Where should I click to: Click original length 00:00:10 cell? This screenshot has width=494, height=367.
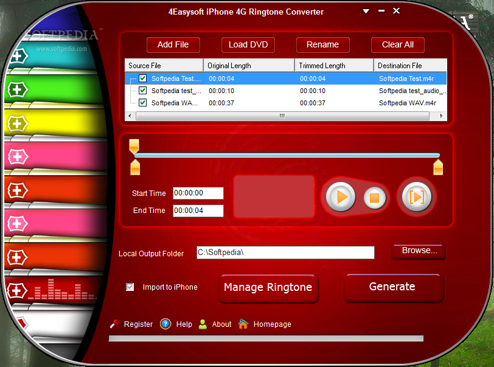click(x=221, y=91)
